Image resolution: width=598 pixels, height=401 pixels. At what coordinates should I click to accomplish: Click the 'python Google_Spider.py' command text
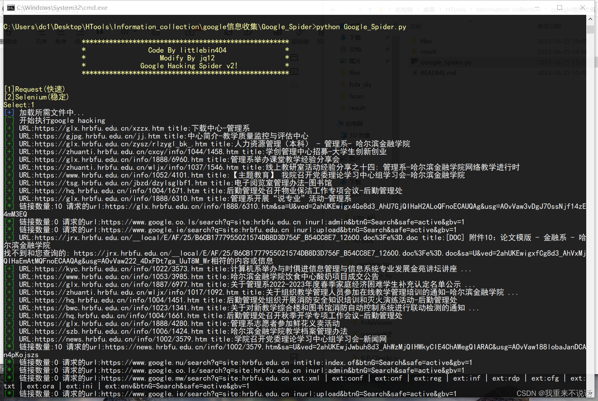pyautogui.click(x=361, y=27)
